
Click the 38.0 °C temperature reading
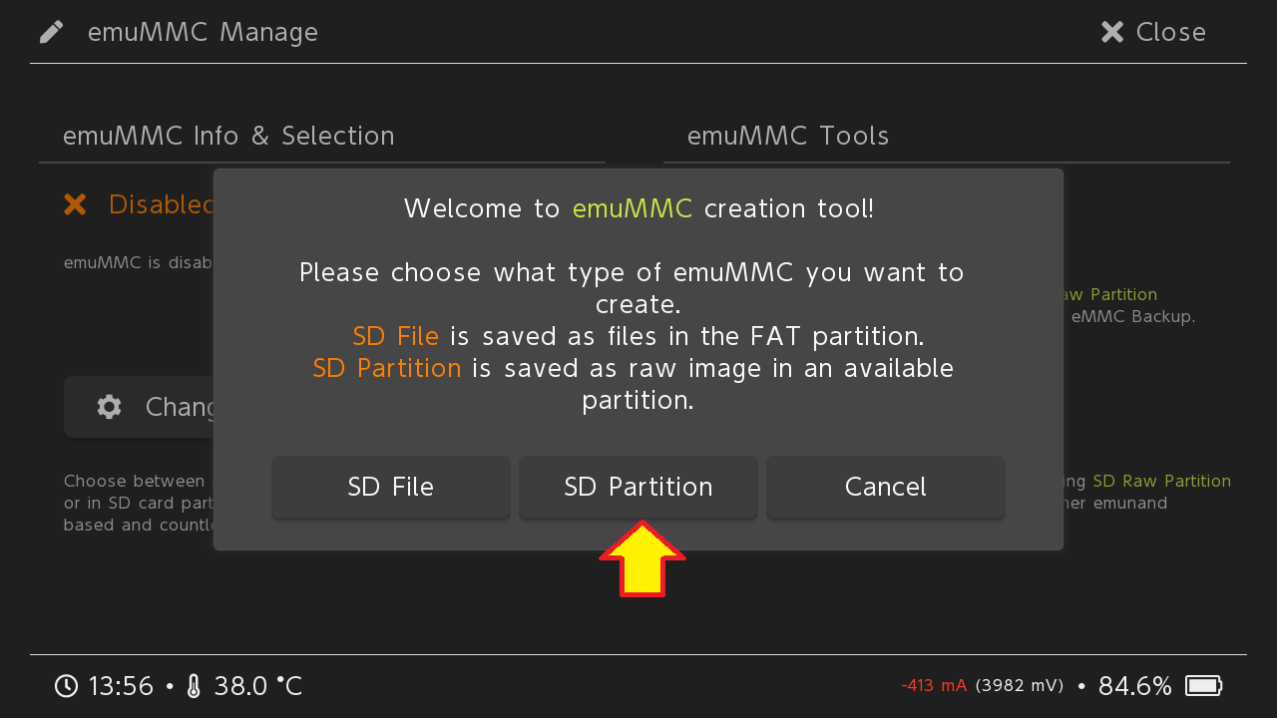257,686
